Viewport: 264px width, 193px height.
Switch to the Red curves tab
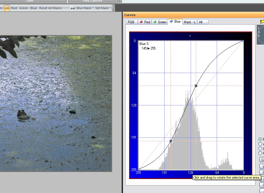(x=145, y=22)
